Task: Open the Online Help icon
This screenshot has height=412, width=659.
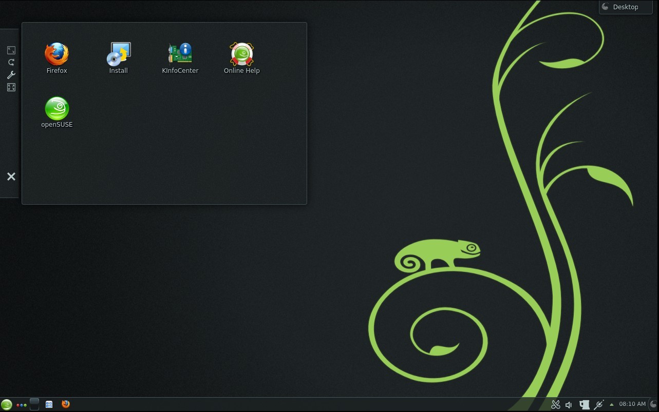Action: coord(242,57)
